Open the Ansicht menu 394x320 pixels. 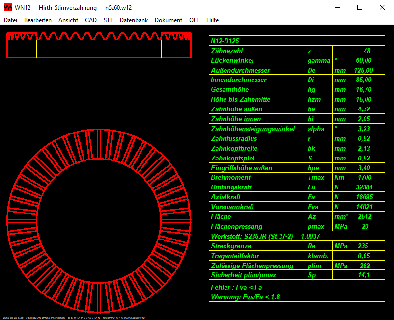point(68,20)
